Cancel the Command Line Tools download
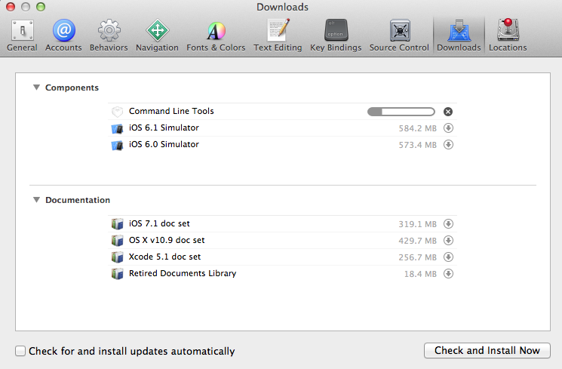The height and width of the screenshot is (369, 562). pyautogui.click(x=448, y=112)
